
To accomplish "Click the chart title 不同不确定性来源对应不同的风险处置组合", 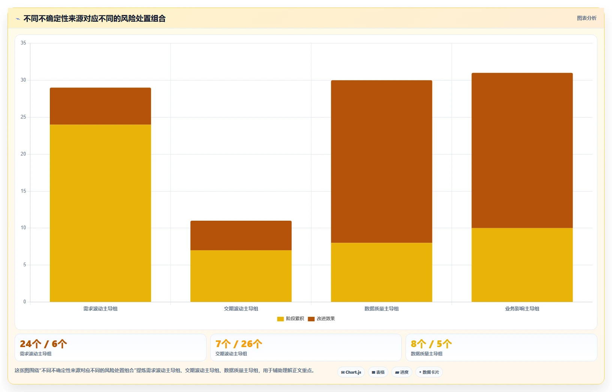I will coord(94,18).
